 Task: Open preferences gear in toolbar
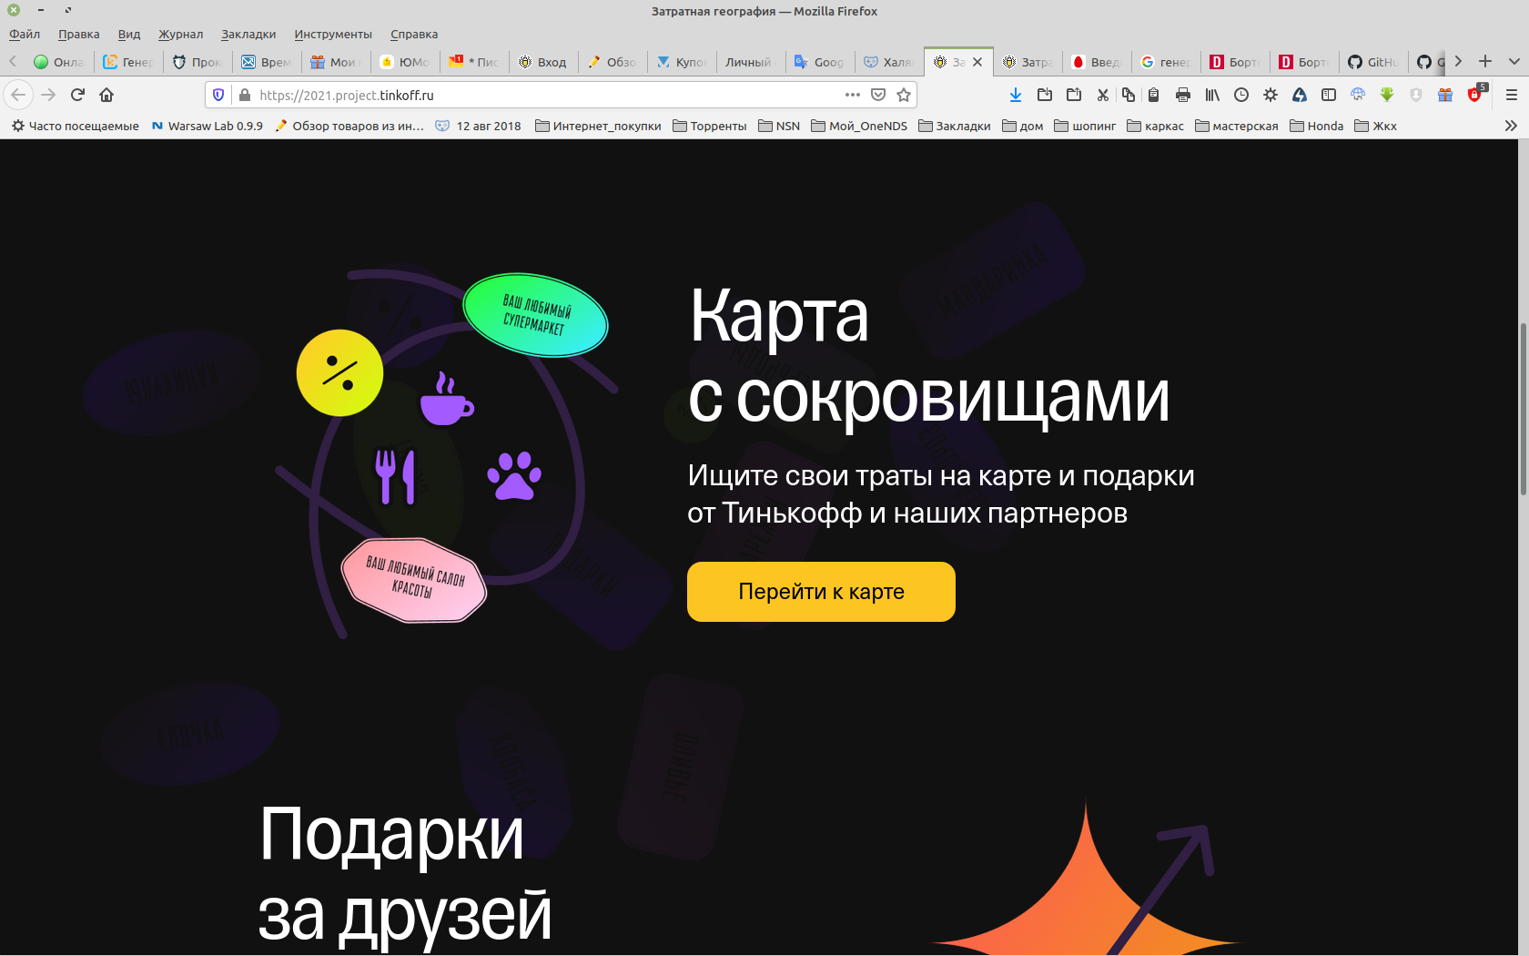tap(1271, 95)
